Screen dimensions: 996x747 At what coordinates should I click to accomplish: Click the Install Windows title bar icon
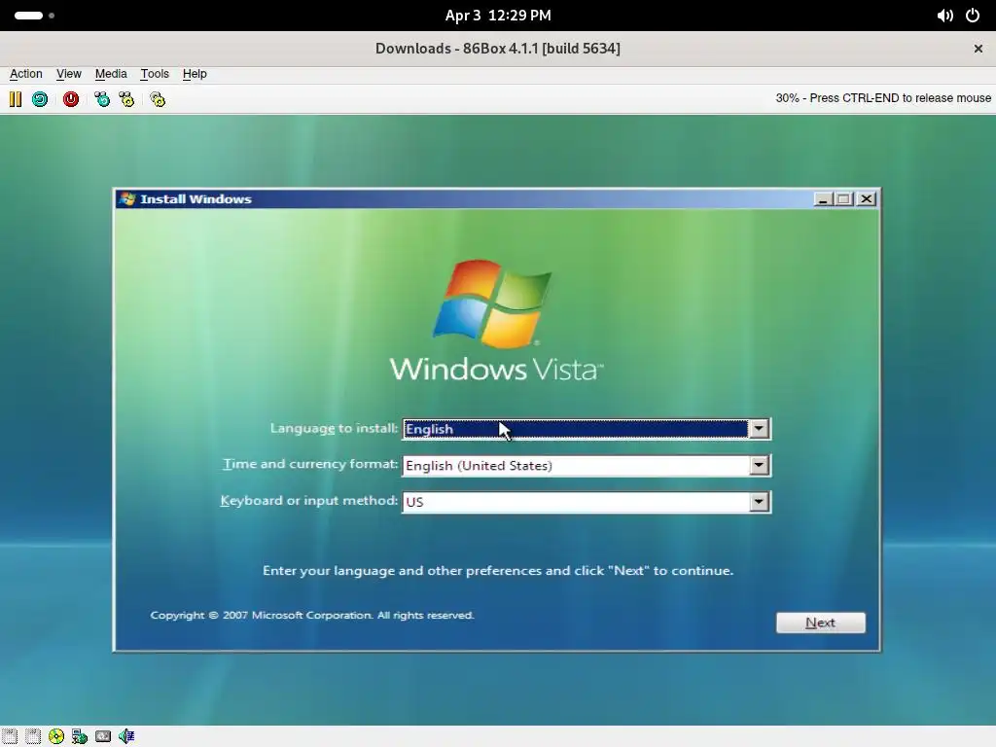127,198
